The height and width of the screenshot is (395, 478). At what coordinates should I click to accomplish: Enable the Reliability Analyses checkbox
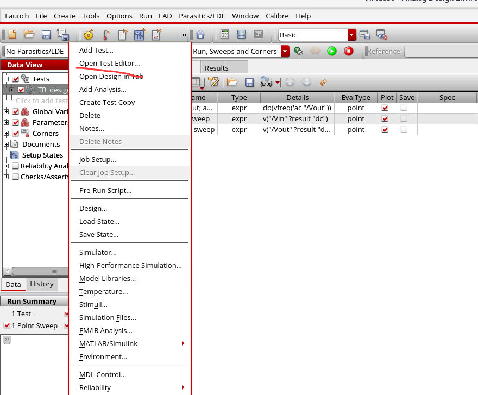16,166
